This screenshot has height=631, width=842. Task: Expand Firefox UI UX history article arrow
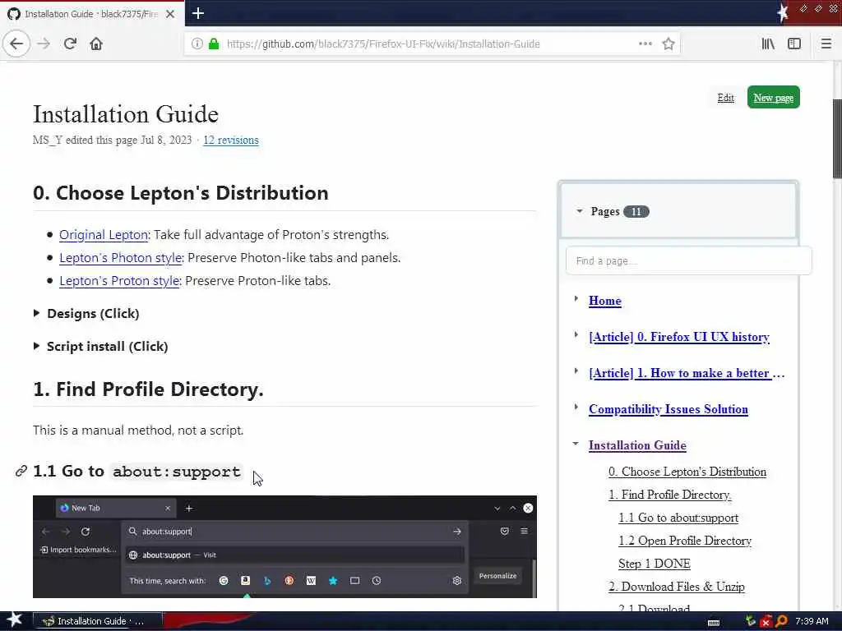click(x=576, y=335)
